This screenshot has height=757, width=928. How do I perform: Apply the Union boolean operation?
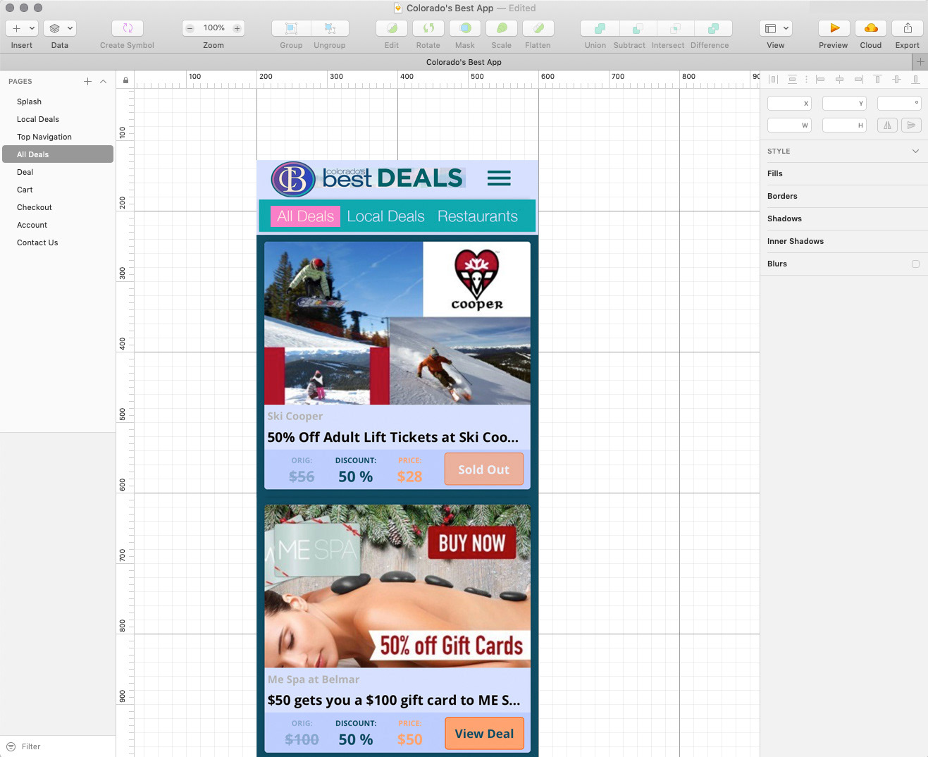click(600, 28)
